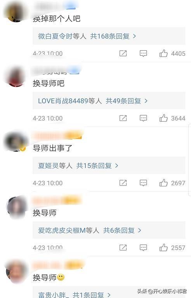
Task: Open reply bubble on 换掉那个人吧 comment
Action: (143, 54)
